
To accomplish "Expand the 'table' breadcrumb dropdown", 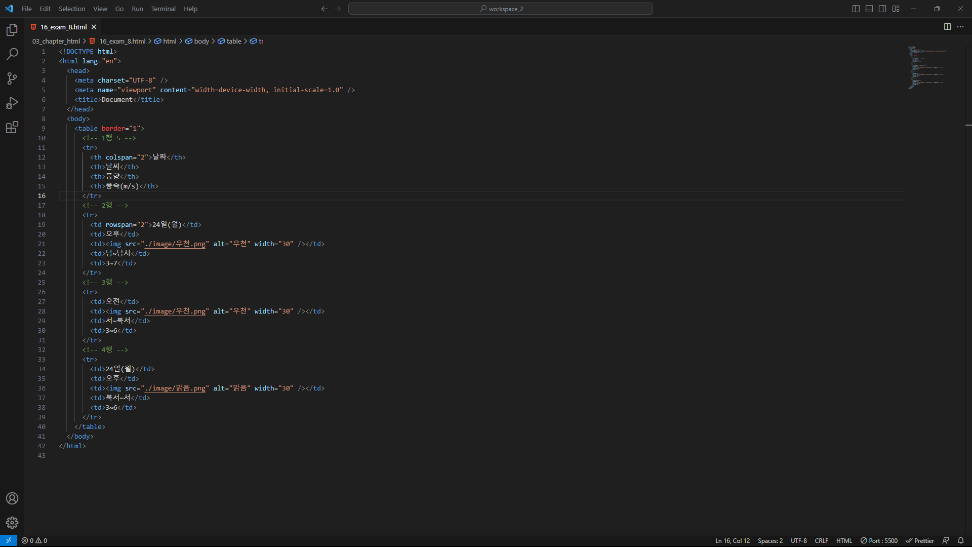I will tap(233, 41).
